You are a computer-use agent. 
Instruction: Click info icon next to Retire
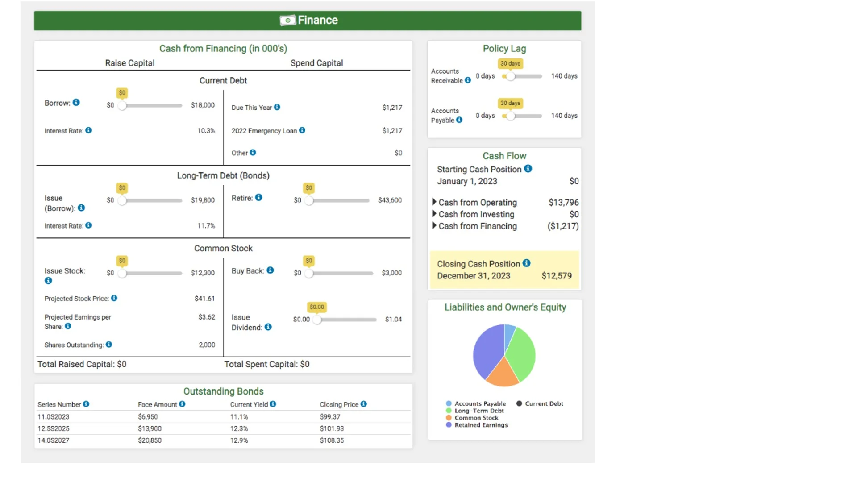coord(259,198)
